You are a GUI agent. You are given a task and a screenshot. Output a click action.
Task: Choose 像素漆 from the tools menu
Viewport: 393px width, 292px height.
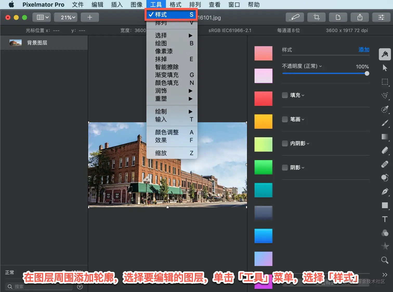click(x=172, y=51)
